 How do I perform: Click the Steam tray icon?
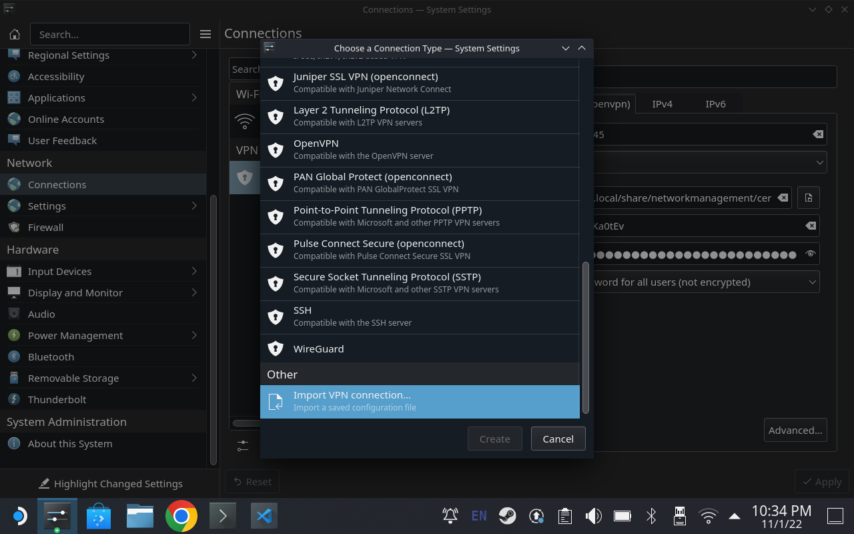click(508, 516)
